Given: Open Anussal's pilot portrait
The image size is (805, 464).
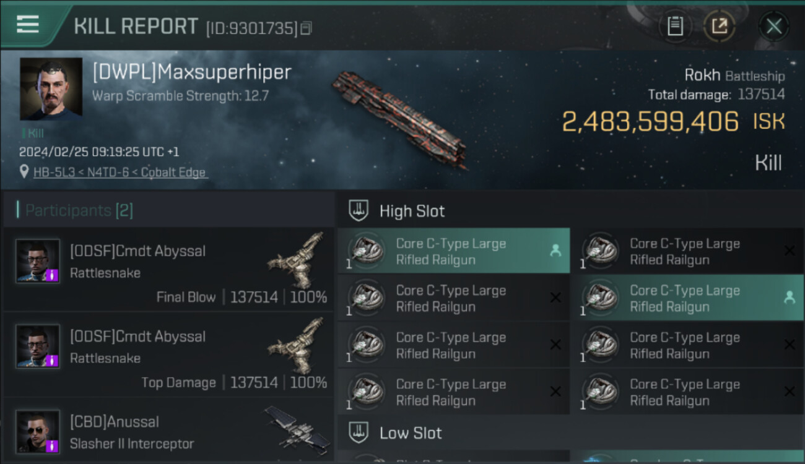Looking at the screenshot, I should 38,431.
